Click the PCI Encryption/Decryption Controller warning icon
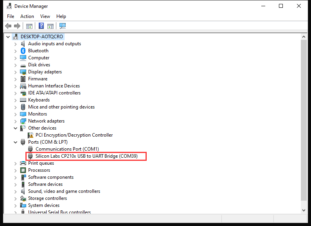311x226 pixels. (31, 135)
